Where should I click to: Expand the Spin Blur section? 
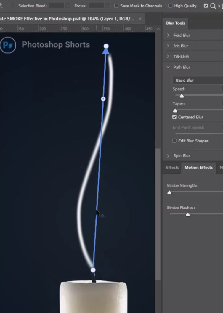pos(168,155)
